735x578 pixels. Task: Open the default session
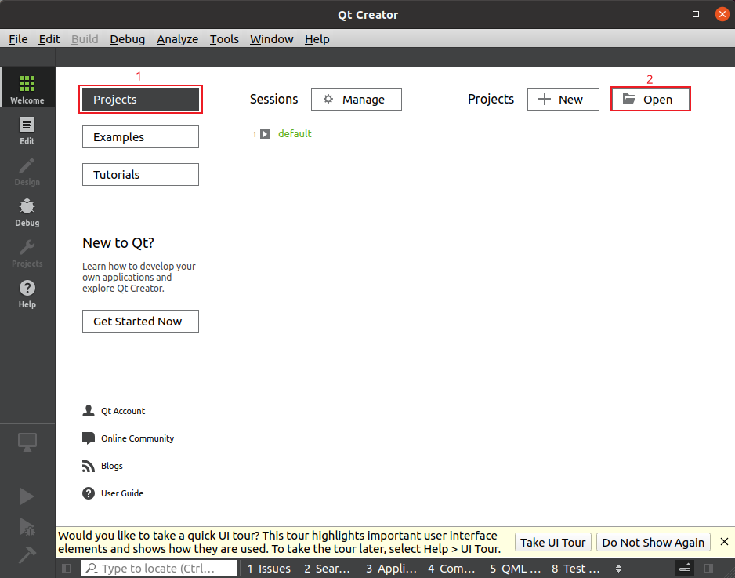(295, 133)
